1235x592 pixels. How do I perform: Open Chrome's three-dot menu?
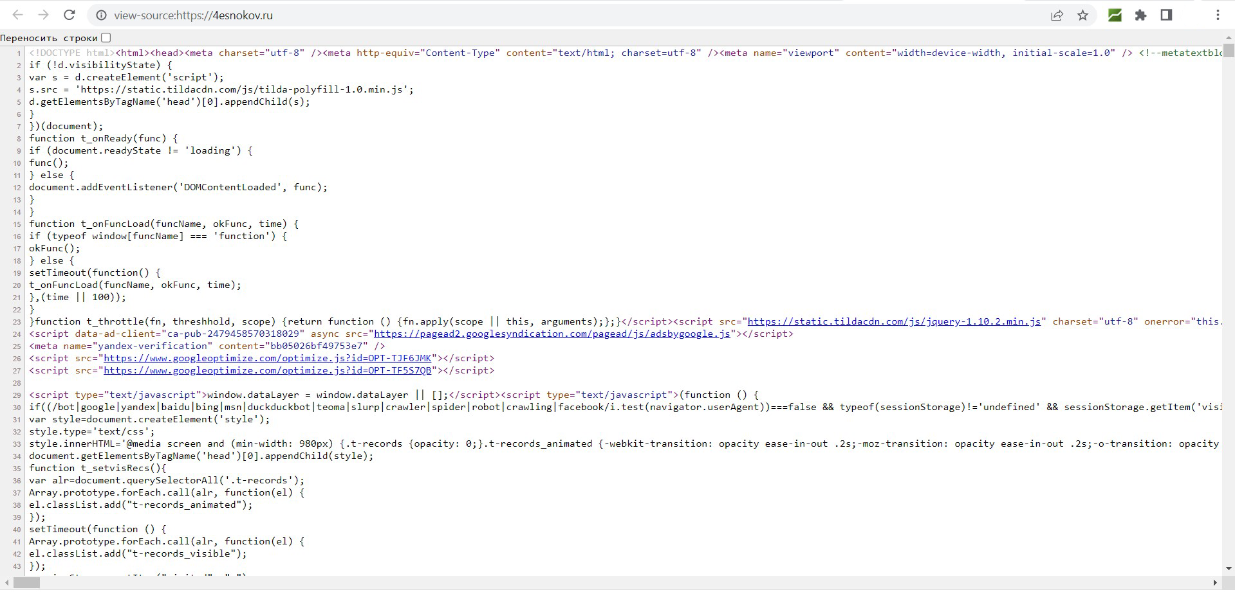(x=1217, y=15)
